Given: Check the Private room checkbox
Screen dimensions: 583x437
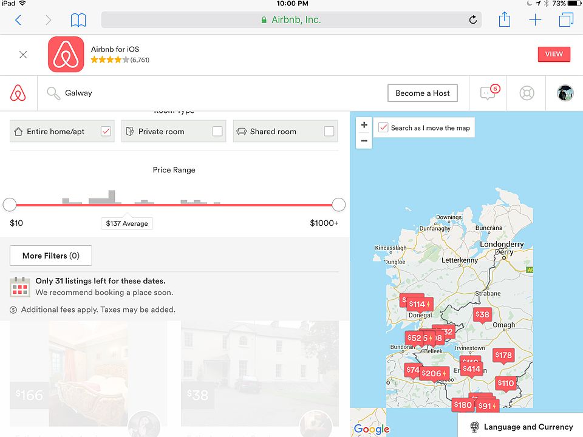Looking at the screenshot, I should coord(217,131).
